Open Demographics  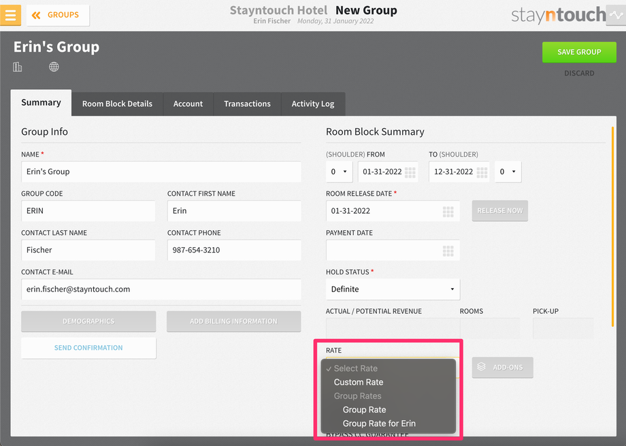[x=88, y=321]
